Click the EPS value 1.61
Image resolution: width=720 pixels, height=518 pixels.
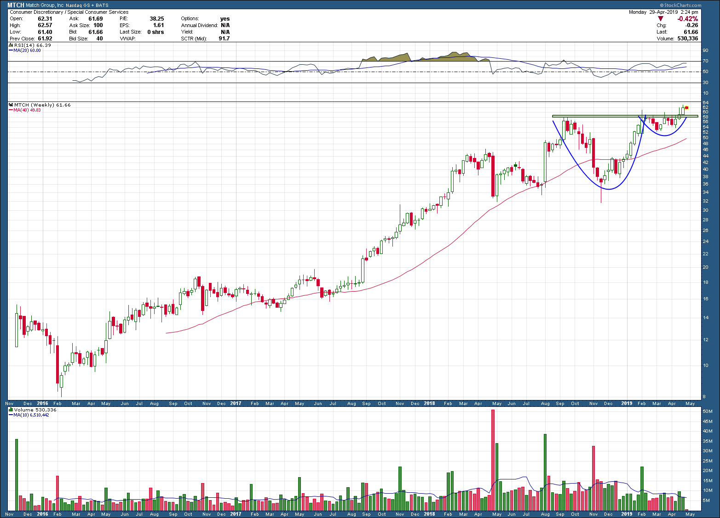159,25
